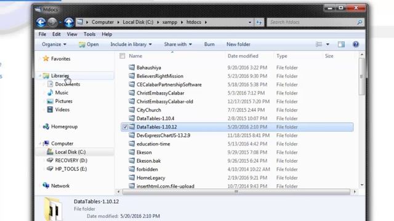Click the large folder preview thumbnail
394x221 pixels.
[x=54, y=209]
